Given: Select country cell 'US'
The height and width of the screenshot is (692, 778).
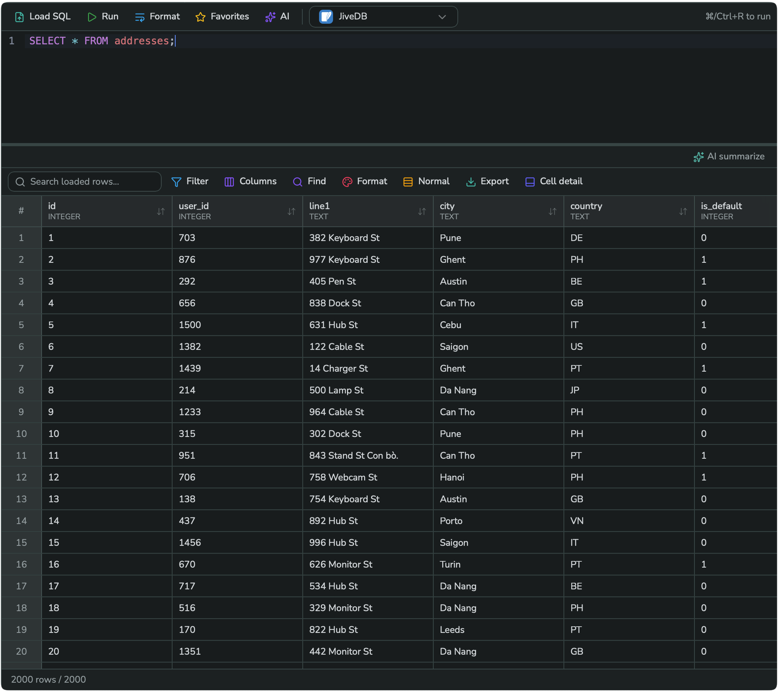Looking at the screenshot, I should coord(629,347).
